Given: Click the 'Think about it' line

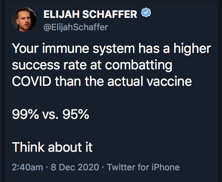Looking at the screenshot, I should [x=52, y=147].
